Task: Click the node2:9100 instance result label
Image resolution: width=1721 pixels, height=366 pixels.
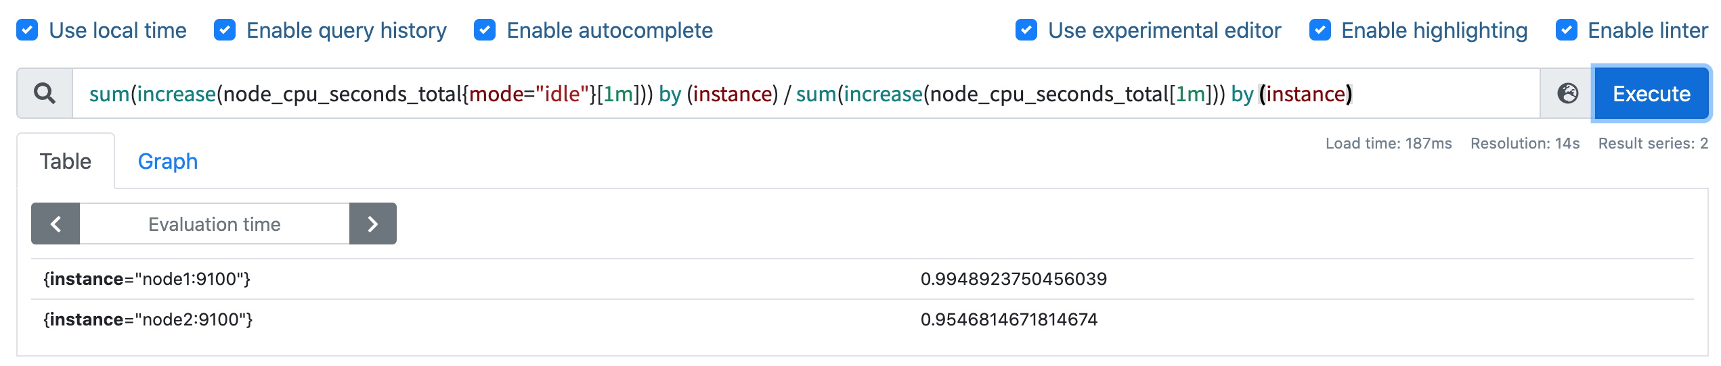Action: (x=148, y=319)
